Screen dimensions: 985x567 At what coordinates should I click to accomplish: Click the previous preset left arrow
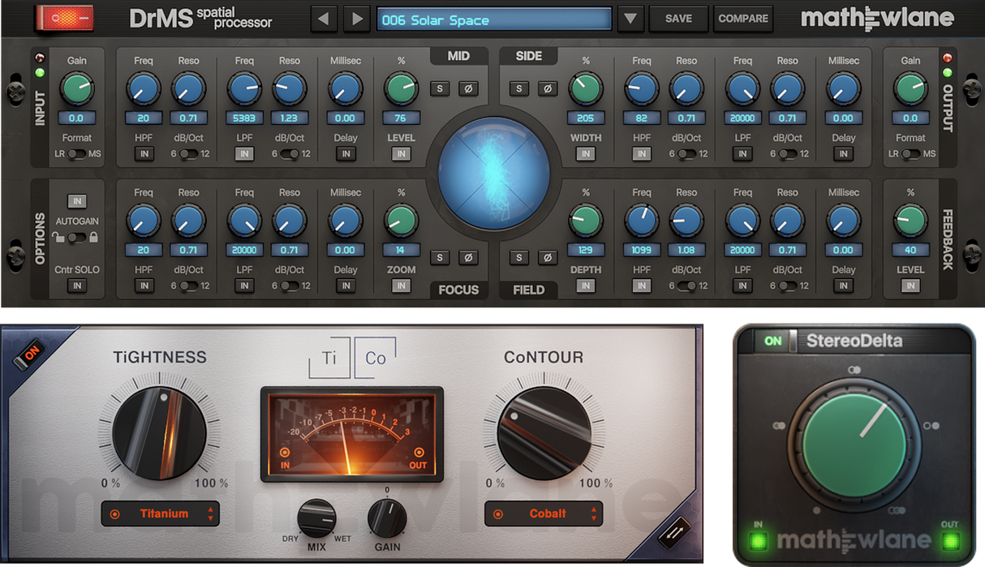tap(324, 19)
